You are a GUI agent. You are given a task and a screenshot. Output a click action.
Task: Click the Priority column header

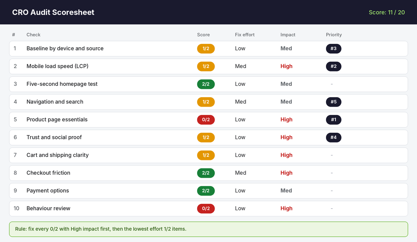pyautogui.click(x=334, y=34)
